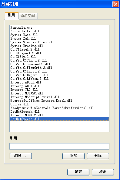Switch to the 命名空间 tab
Image resolution: width=120 pixels, height=180 pixels.
tap(28, 16)
